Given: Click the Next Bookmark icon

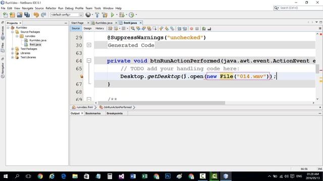Looking at the screenshot, I should [x=167, y=29].
